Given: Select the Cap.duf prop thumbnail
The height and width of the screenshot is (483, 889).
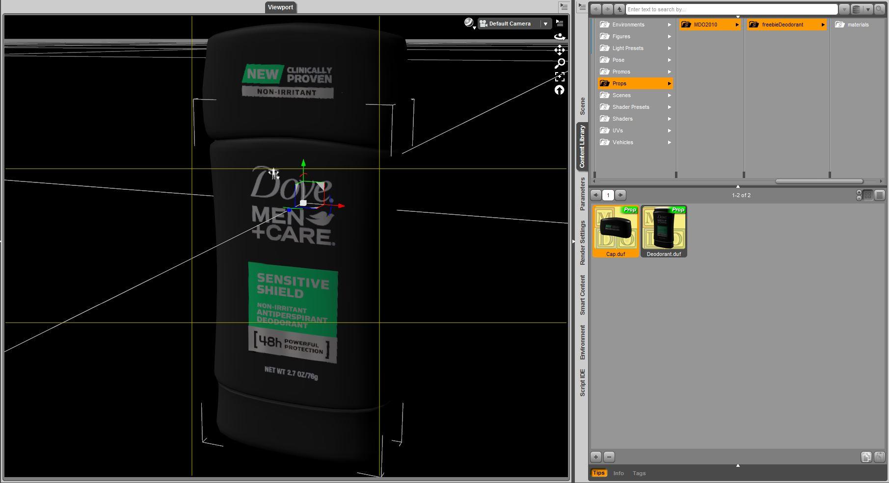Looking at the screenshot, I should 616,231.
